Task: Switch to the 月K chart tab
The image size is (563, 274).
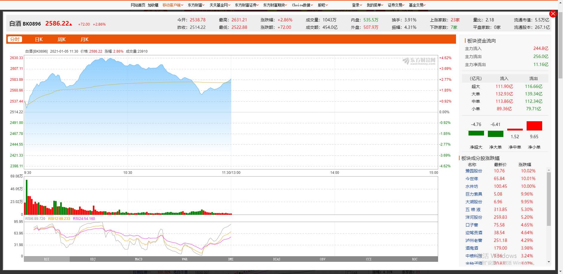Action: click(x=84, y=39)
